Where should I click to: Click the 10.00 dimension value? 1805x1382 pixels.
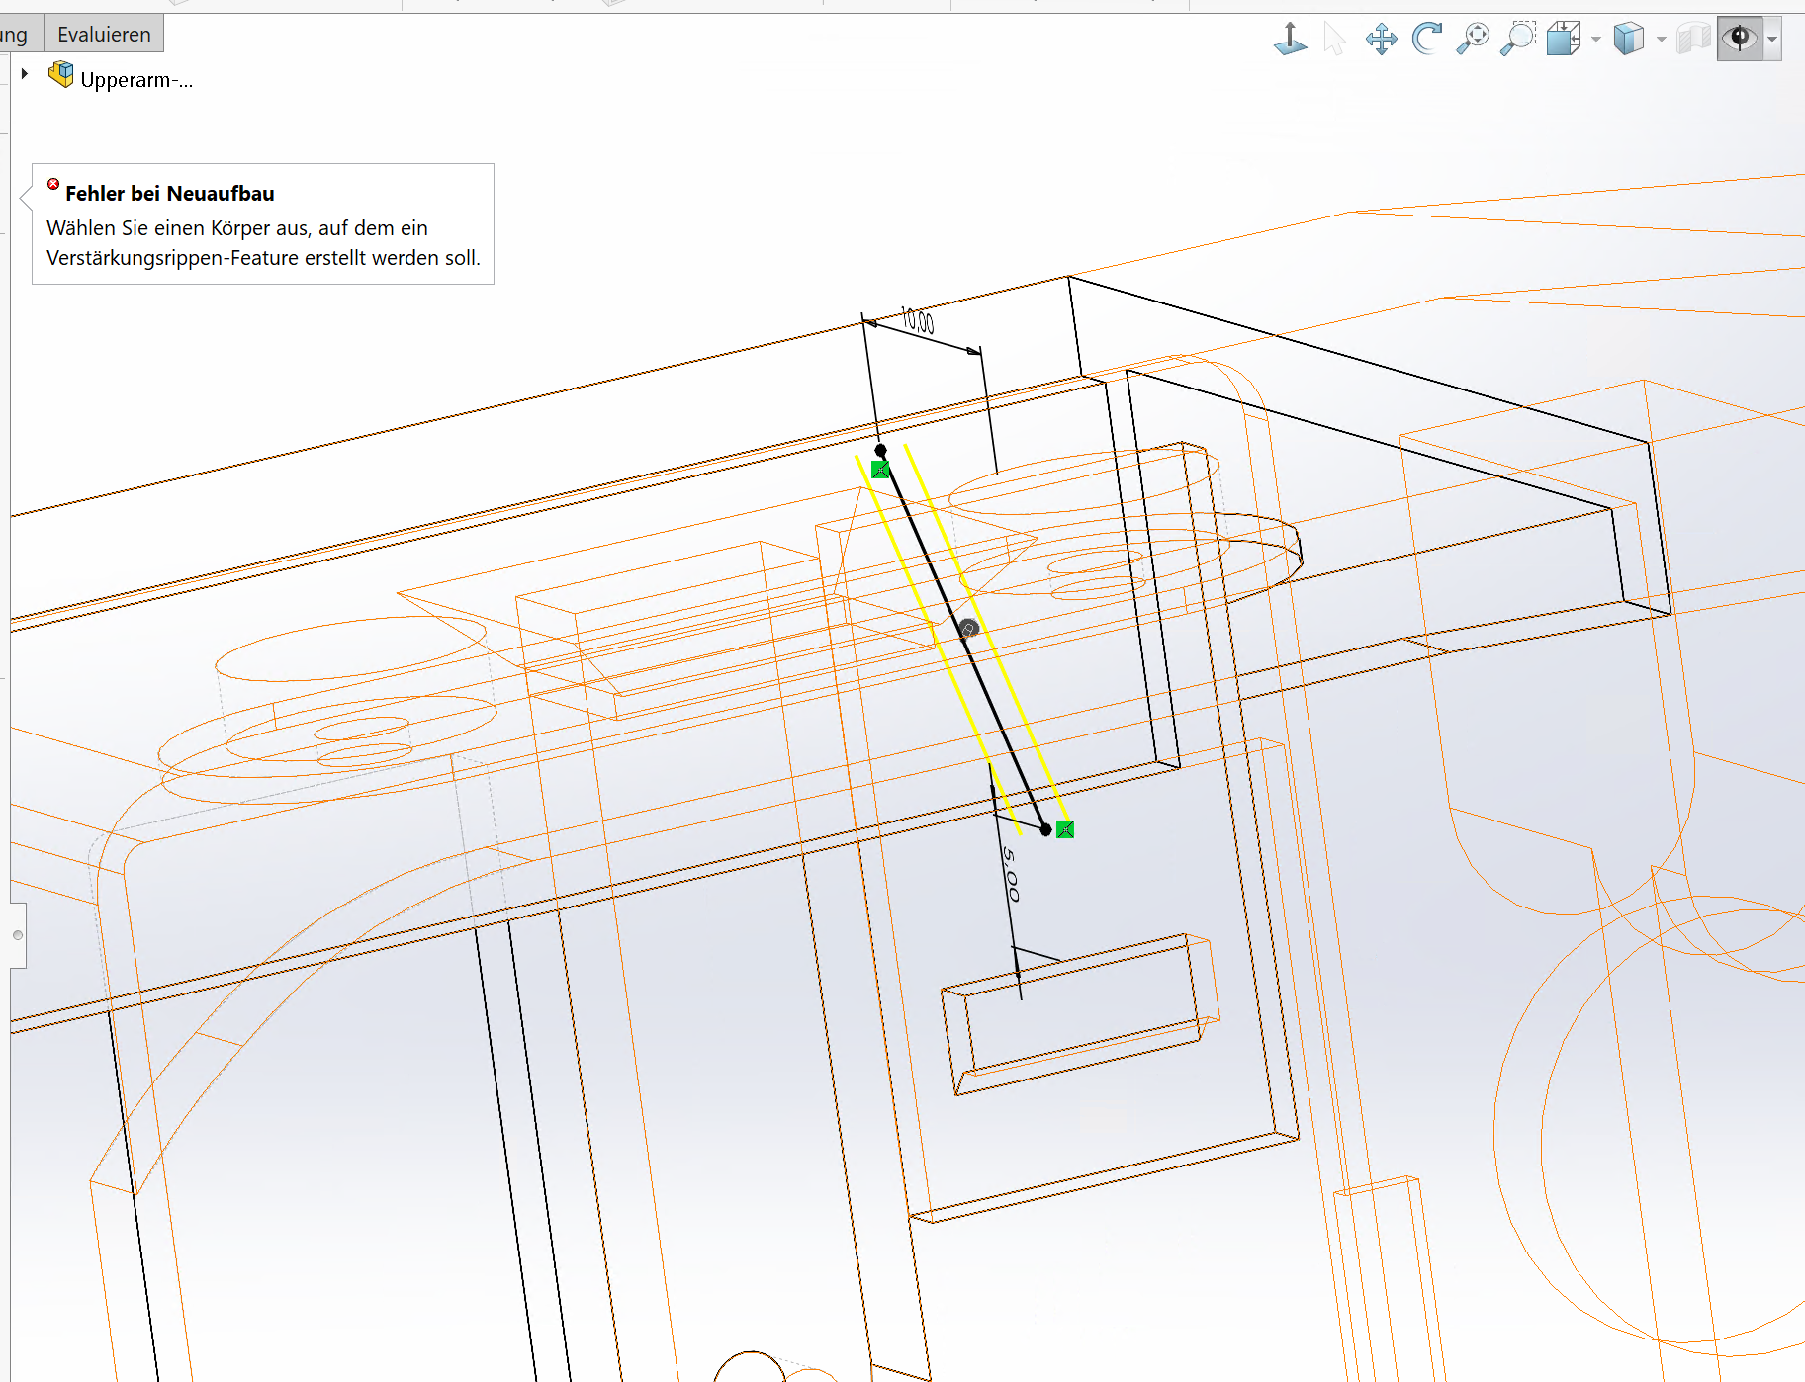click(918, 321)
